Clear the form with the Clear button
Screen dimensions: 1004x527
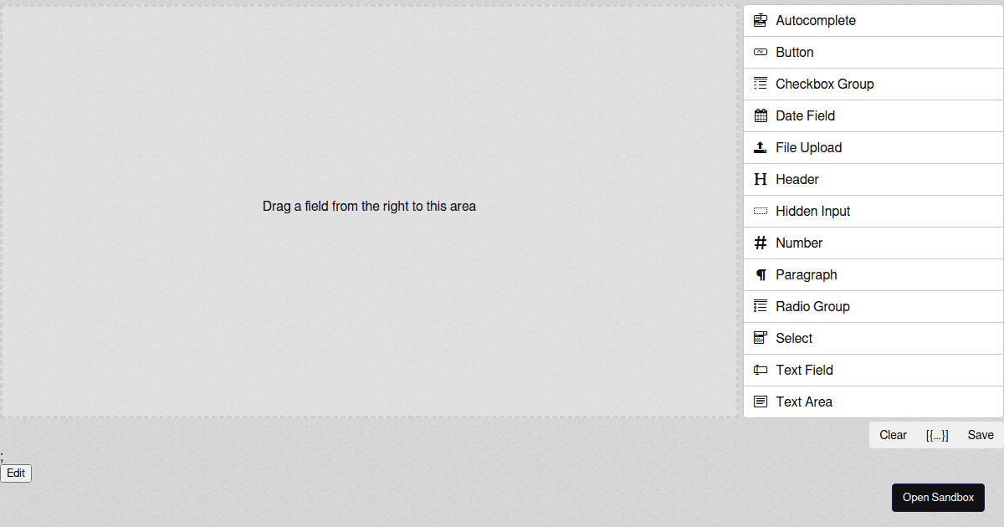pyautogui.click(x=893, y=435)
